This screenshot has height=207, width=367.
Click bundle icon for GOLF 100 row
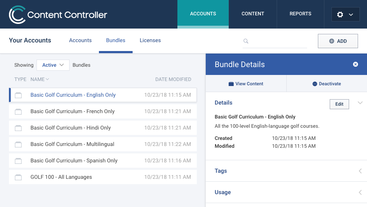pos(18,177)
